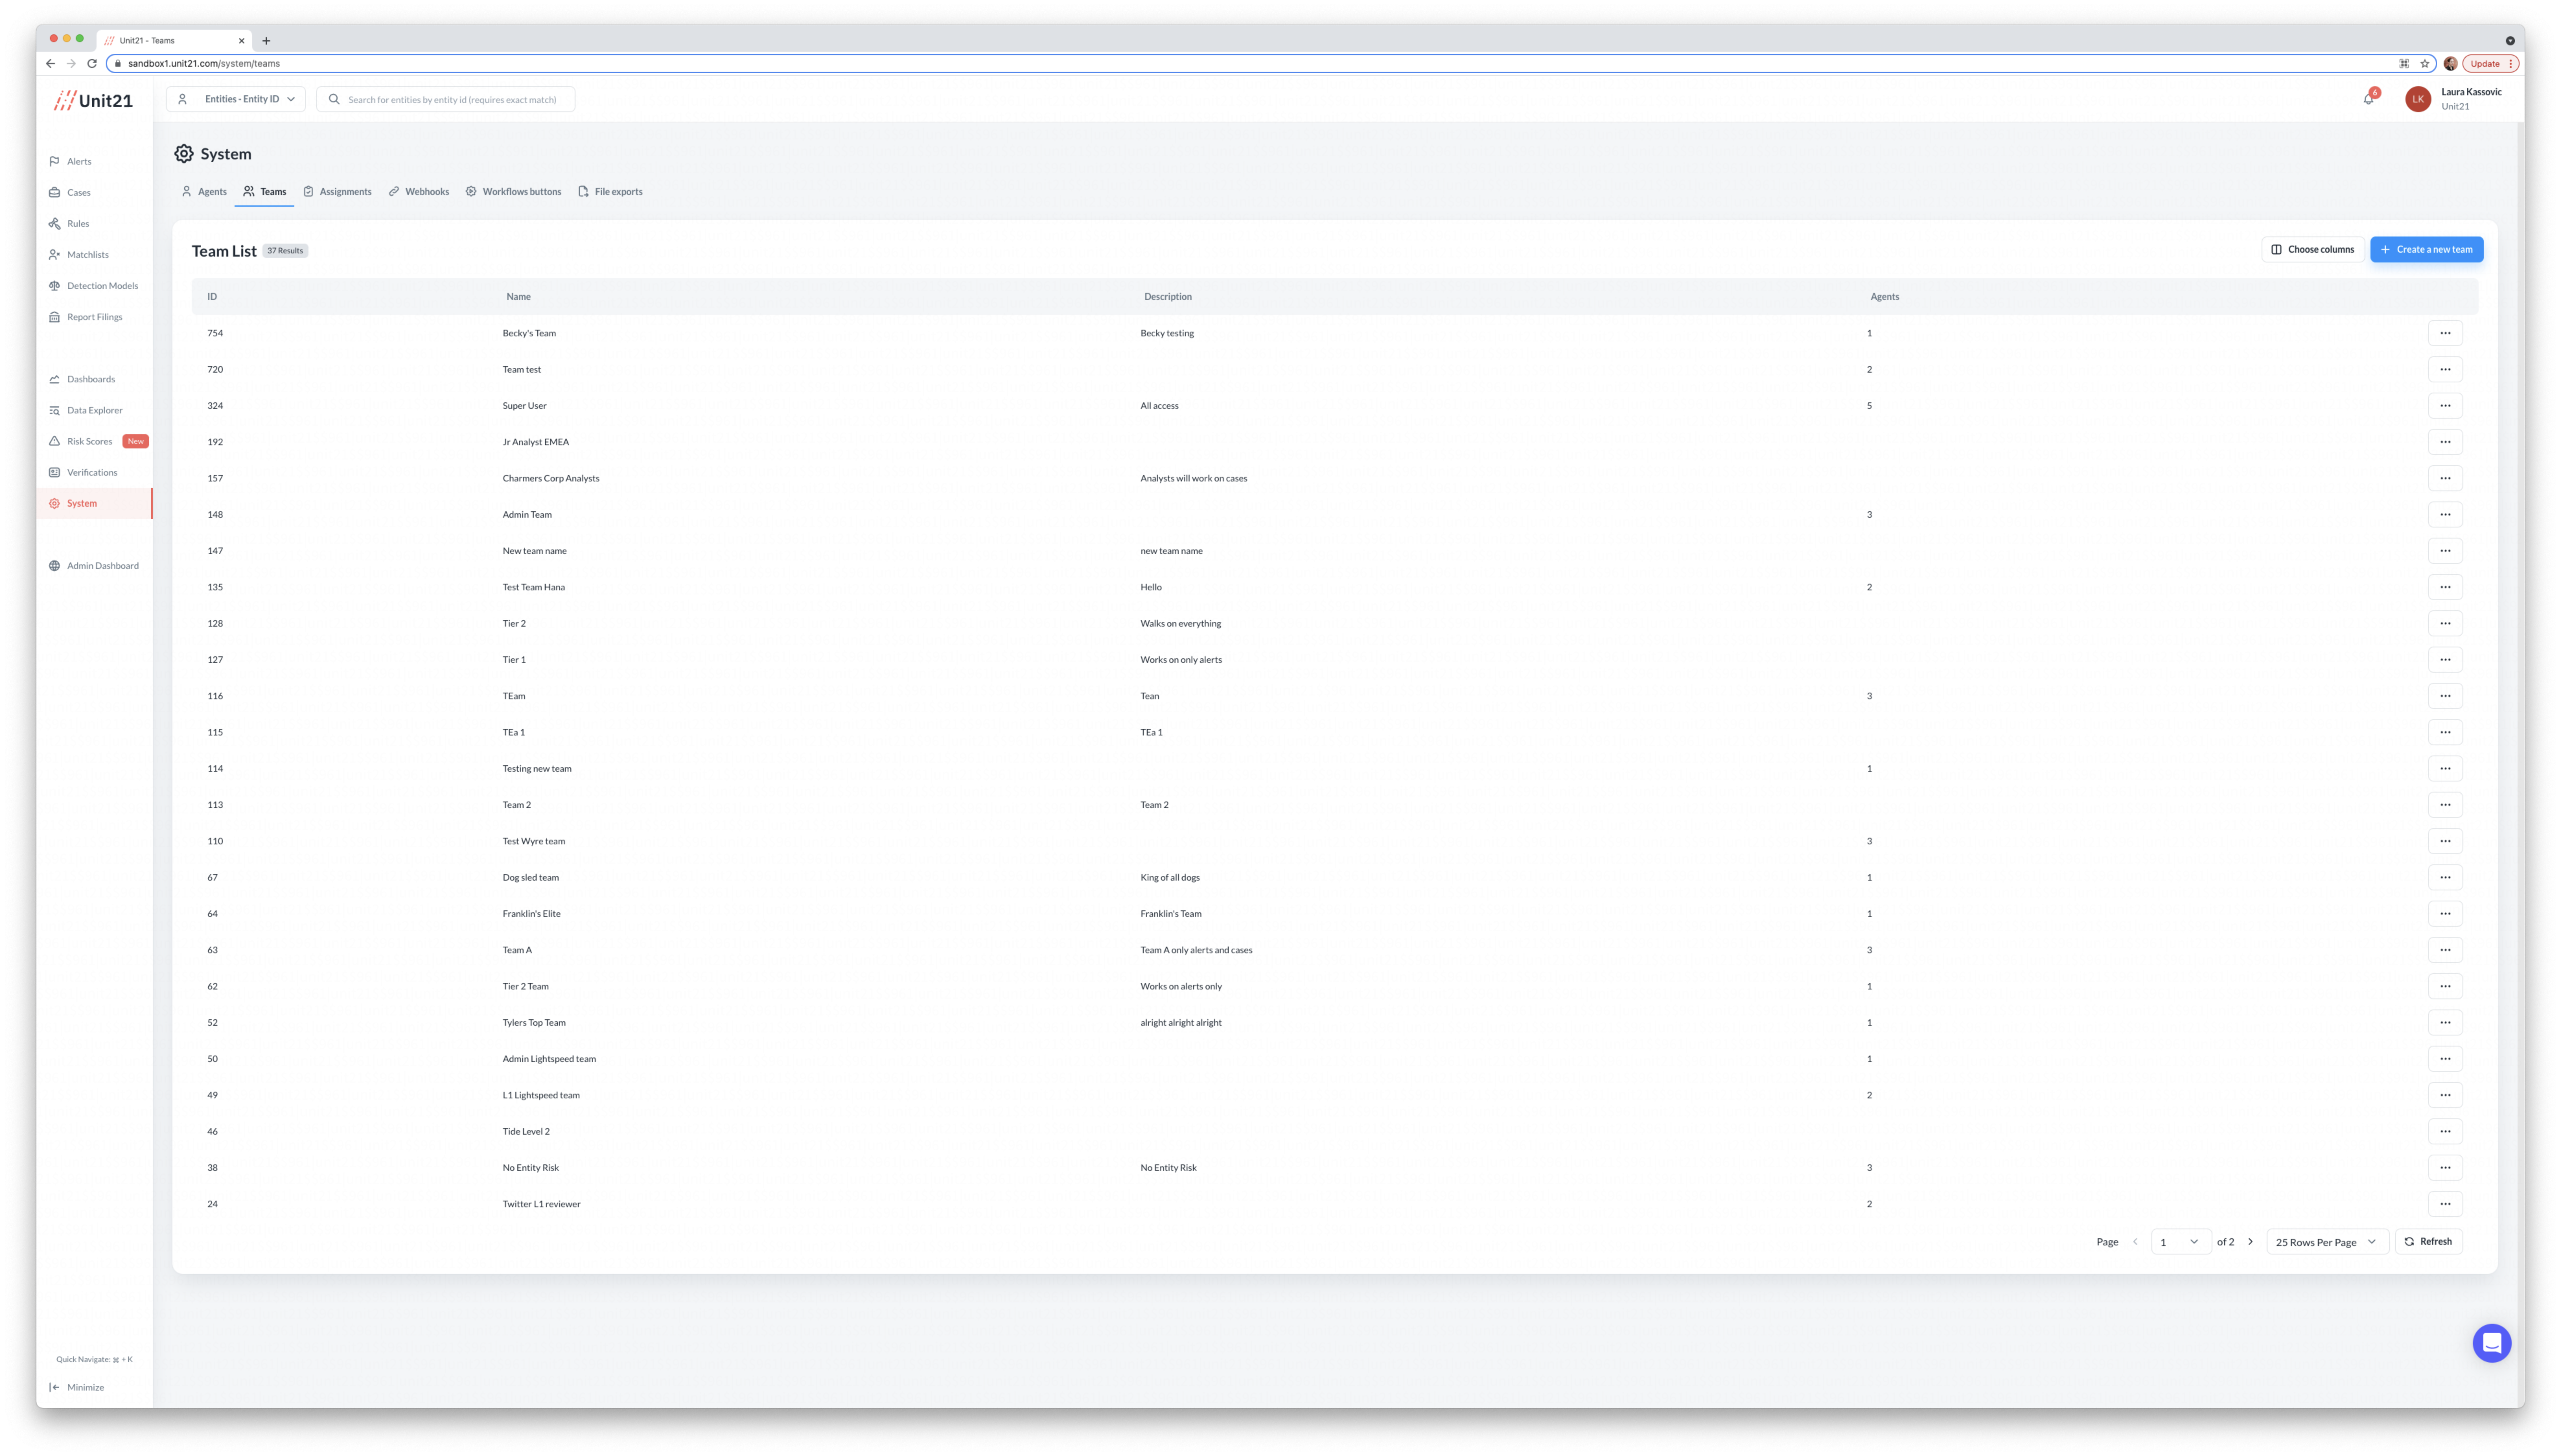
Task: Open the chat support bubble
Action: coord(2491,1343)
